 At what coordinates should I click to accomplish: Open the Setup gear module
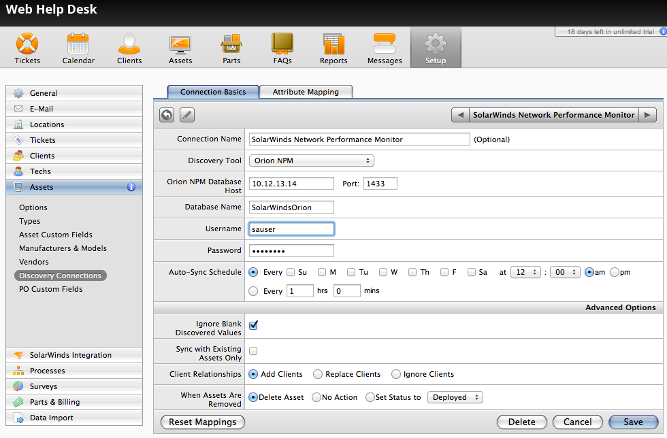click(x=436, y=48)
